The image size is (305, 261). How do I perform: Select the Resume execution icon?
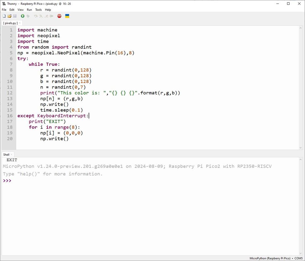pyautogui.click(x=52, y=16)
